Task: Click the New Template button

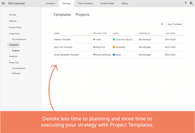Action: tap(175, 24)
